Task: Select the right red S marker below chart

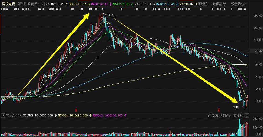Action: coord(219,110)
